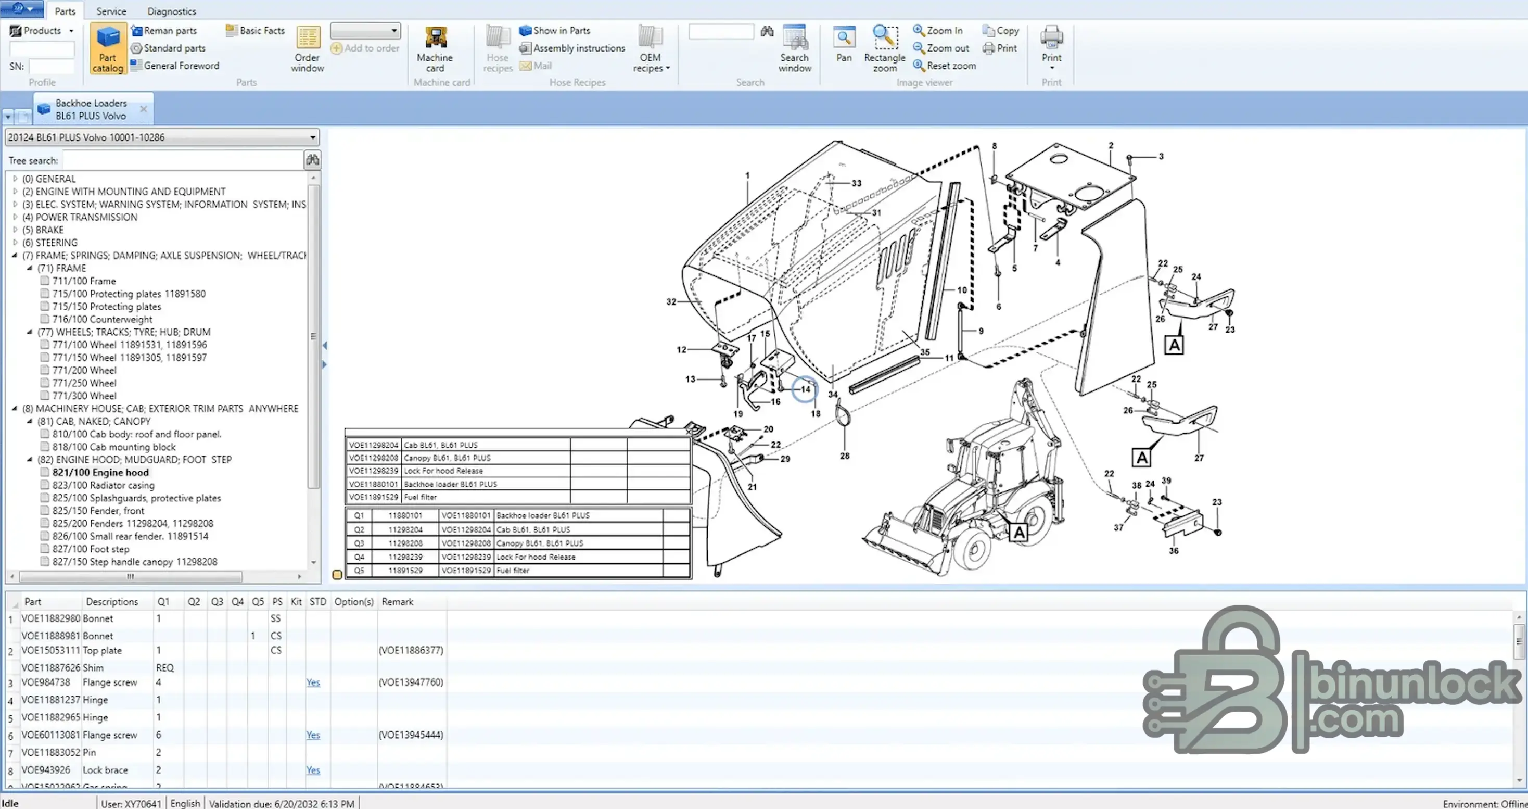Image resolution: width=1528 pixels, height=809 pixels.
Task: Expand (2) ENGINE WITH MOUNTING AND EQUIPMENT
Action: click(15, 191)
